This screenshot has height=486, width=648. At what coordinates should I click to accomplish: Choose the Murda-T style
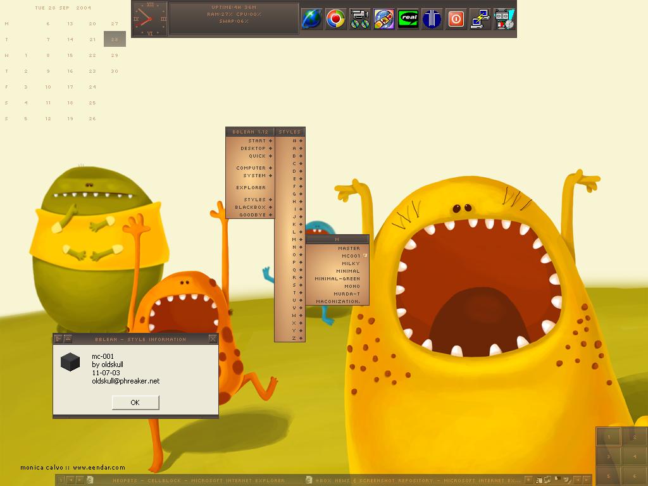coord(337,294)
